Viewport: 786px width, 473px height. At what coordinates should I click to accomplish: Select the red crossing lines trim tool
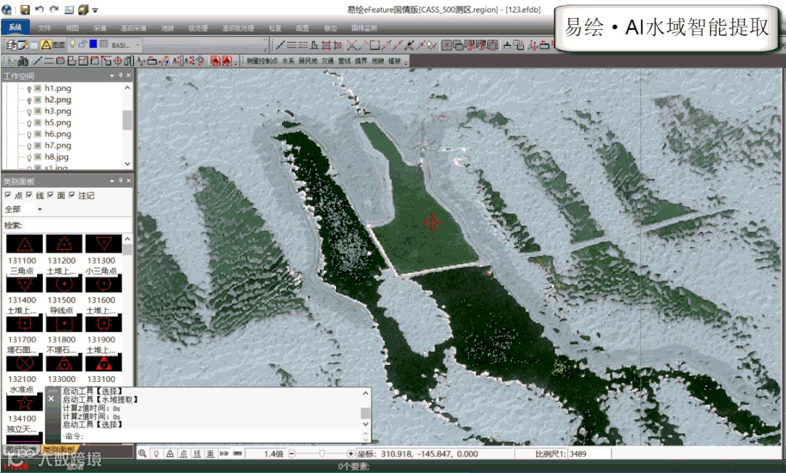(352, 46)
